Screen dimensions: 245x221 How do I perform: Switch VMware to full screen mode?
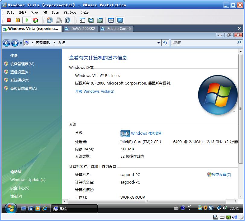(x=91, y=20)
